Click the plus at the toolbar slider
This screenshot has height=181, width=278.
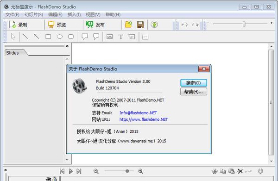click(x=272, y=23)
